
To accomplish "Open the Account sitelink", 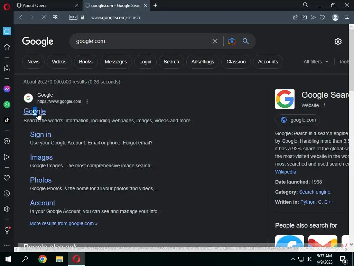I will point(43,203).
